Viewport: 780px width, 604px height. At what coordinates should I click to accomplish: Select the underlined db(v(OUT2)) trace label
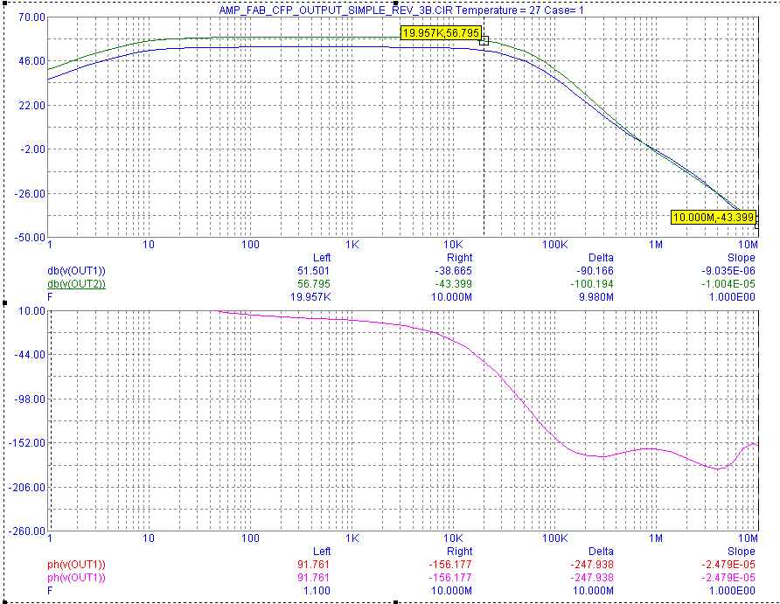point(76,284)
